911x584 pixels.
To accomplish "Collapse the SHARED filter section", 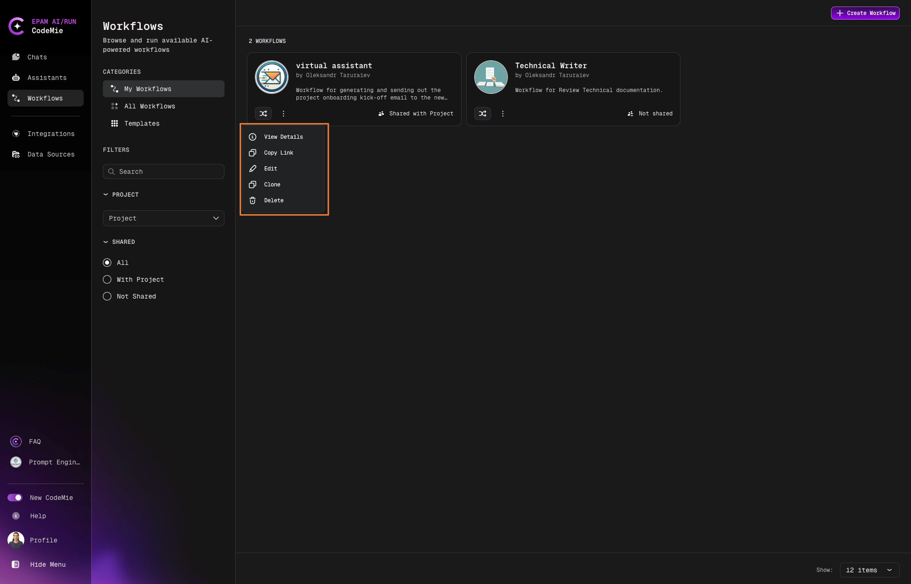I will pos(106,242).
